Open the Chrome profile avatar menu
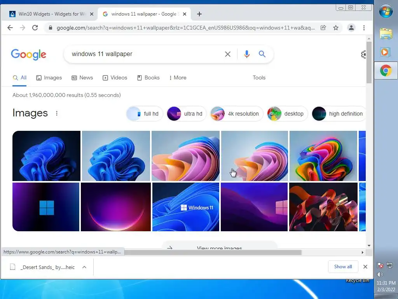Image resolution: width=398 pixels, height=299 pixels. [x=351, y=28]
